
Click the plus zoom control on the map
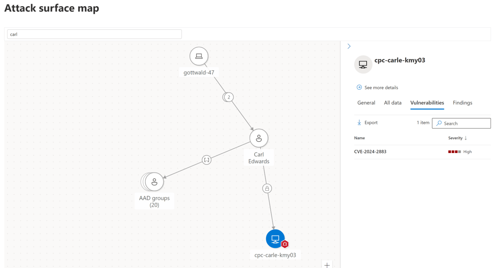tap(327, 264)
